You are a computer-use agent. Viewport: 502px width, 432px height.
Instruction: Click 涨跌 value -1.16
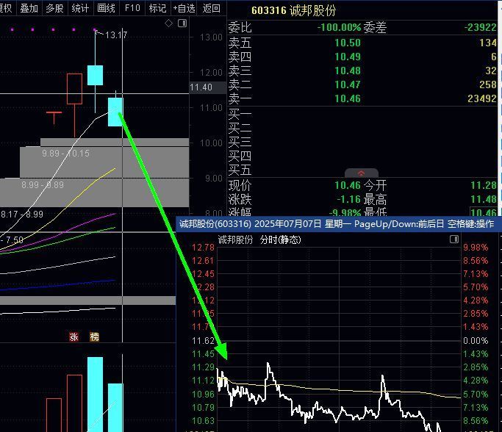348,199
